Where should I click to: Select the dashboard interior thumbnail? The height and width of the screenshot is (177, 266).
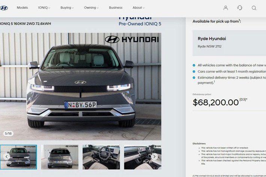[x=143, y=157]
